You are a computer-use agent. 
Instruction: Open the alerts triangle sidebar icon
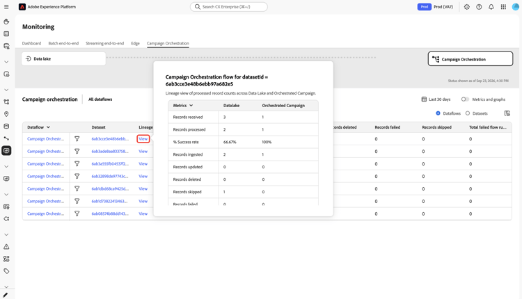pyautogui.click(x=6, y=247)
